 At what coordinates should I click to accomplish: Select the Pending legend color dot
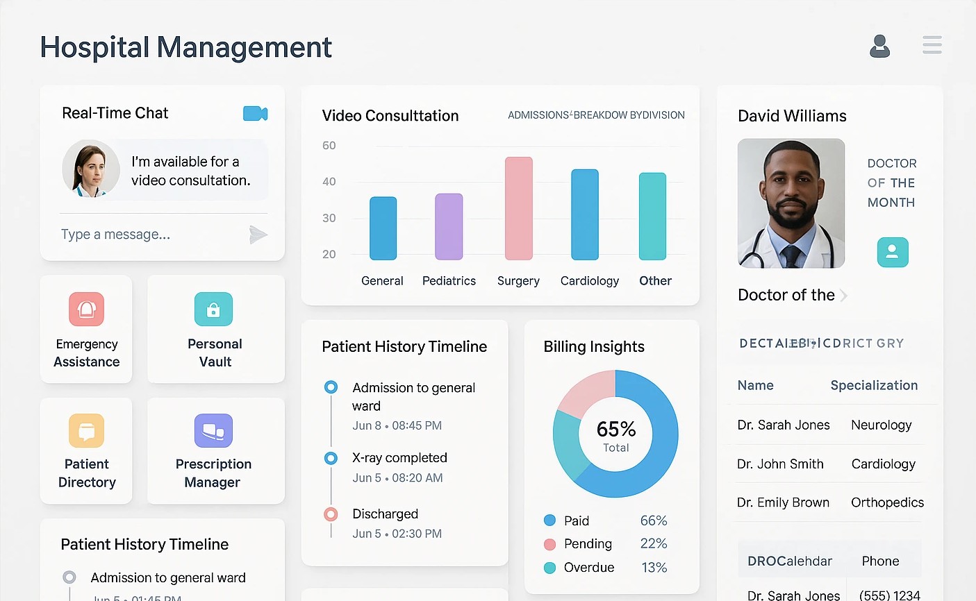click(x=549, y=544)
